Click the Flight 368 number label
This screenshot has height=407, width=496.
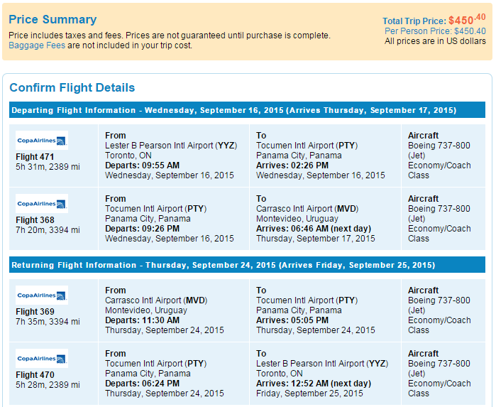[35, 219]
